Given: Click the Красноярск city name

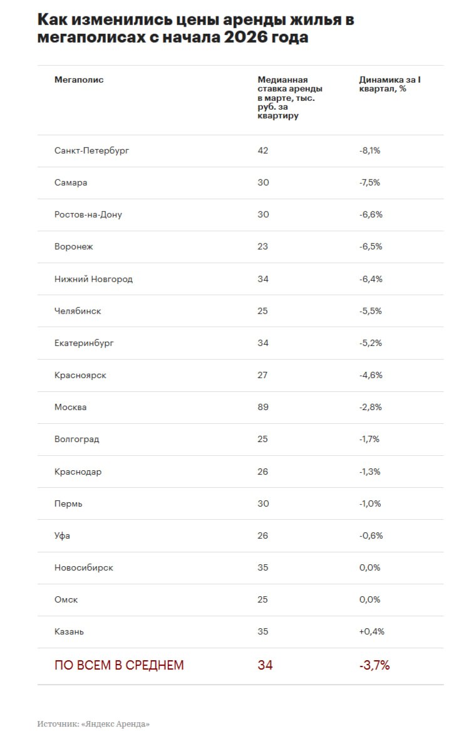Looking at the screenshot, I should point(80,375).
